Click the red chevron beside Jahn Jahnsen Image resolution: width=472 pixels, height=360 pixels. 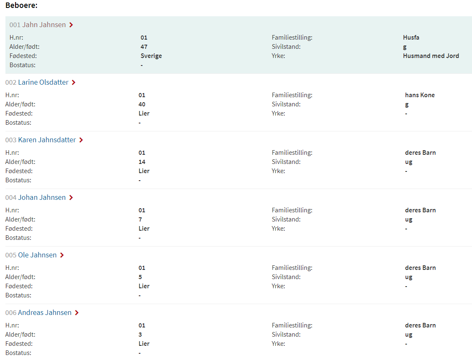(71, 25)
